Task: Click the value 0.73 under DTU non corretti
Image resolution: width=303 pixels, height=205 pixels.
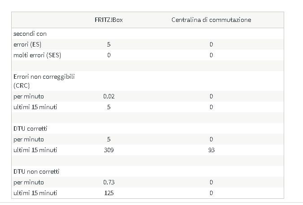Action: [109, 182]
